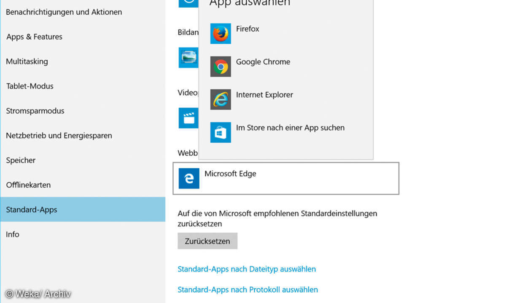
Task: Go to Speicher settings
Action: (83, 160)
